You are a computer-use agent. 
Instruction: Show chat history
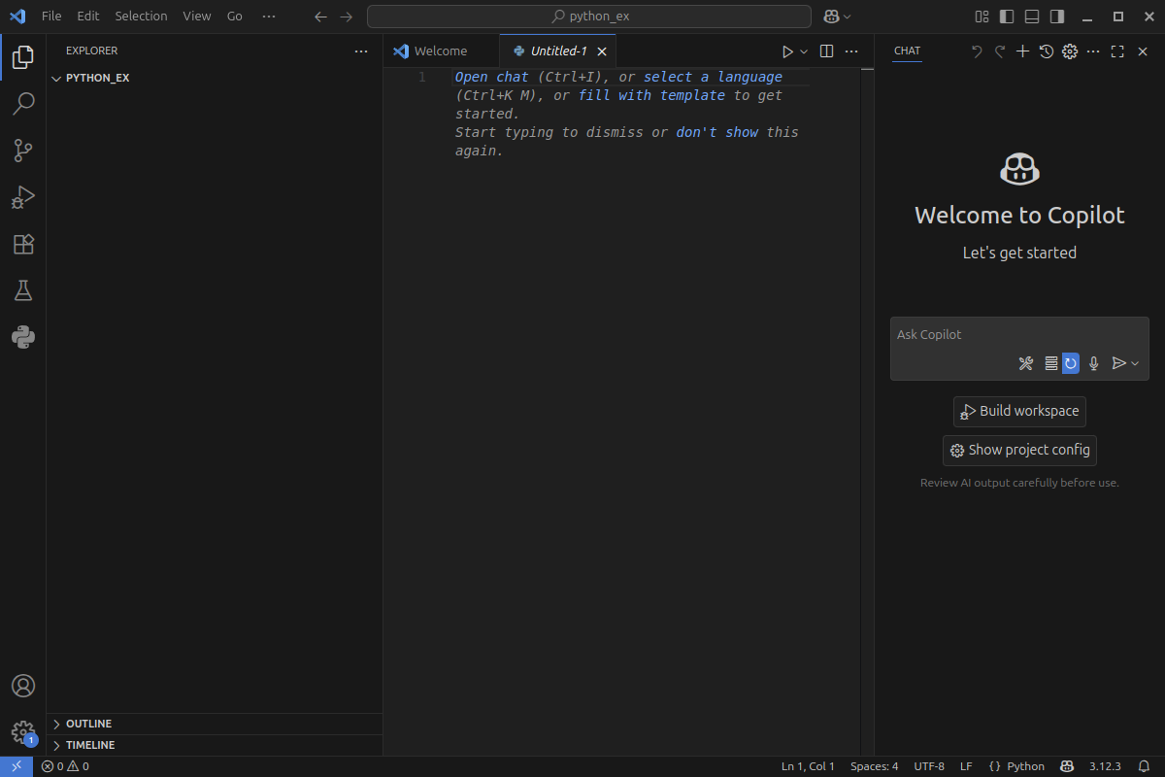click(x=1046, y=51)
